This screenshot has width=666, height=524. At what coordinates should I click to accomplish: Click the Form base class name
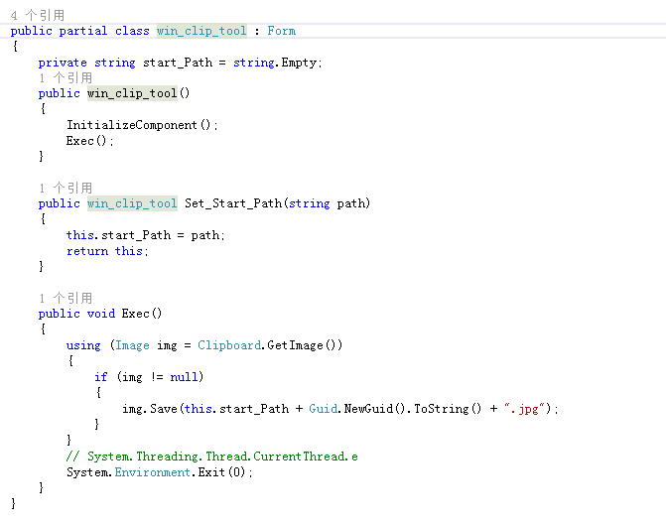click(x=281, y=31)
